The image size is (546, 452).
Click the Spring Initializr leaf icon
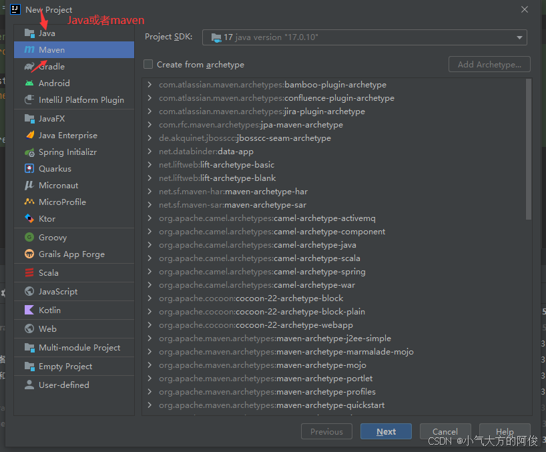point(29,152)
